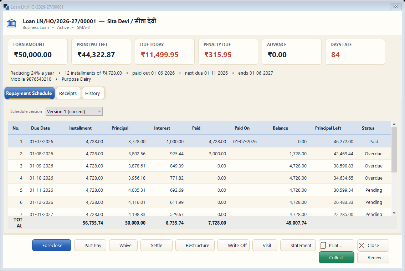
Task: Click the Write Off button
Action: 234,245
